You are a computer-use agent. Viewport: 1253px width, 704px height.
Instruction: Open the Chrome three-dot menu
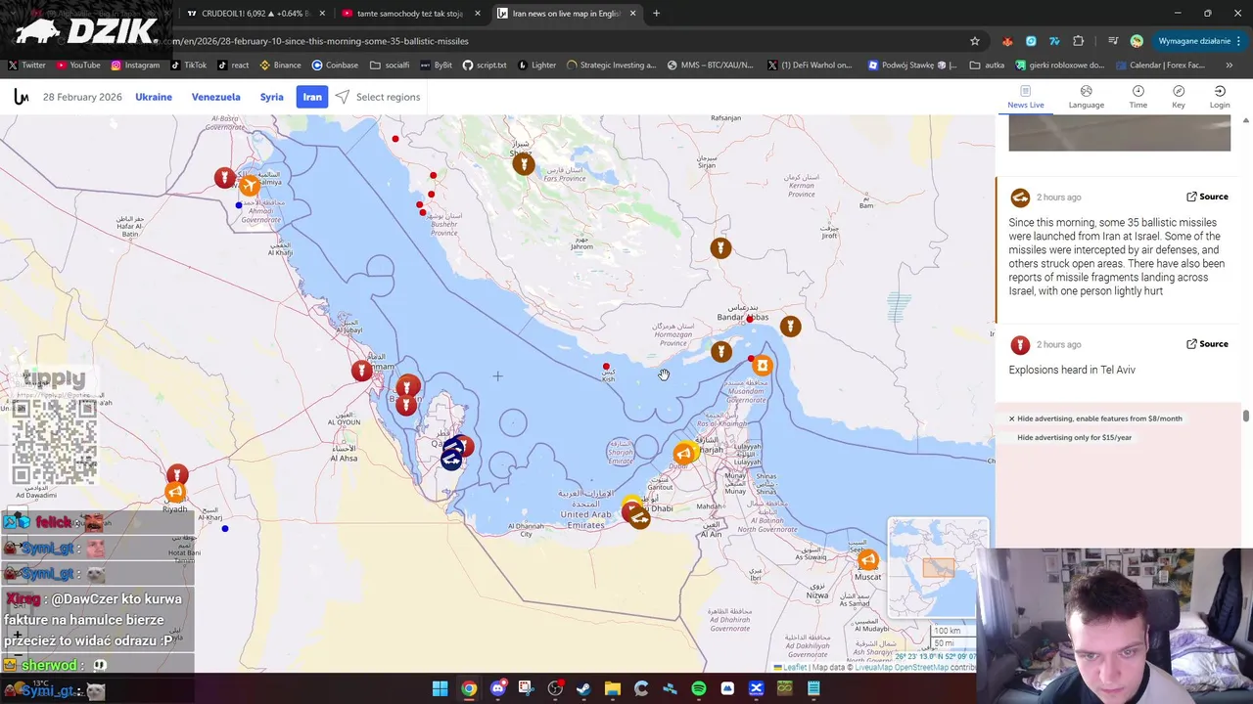tap(1238, 41)
